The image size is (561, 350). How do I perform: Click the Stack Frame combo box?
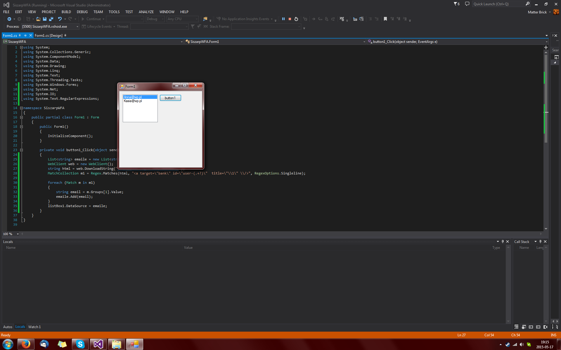266,27
